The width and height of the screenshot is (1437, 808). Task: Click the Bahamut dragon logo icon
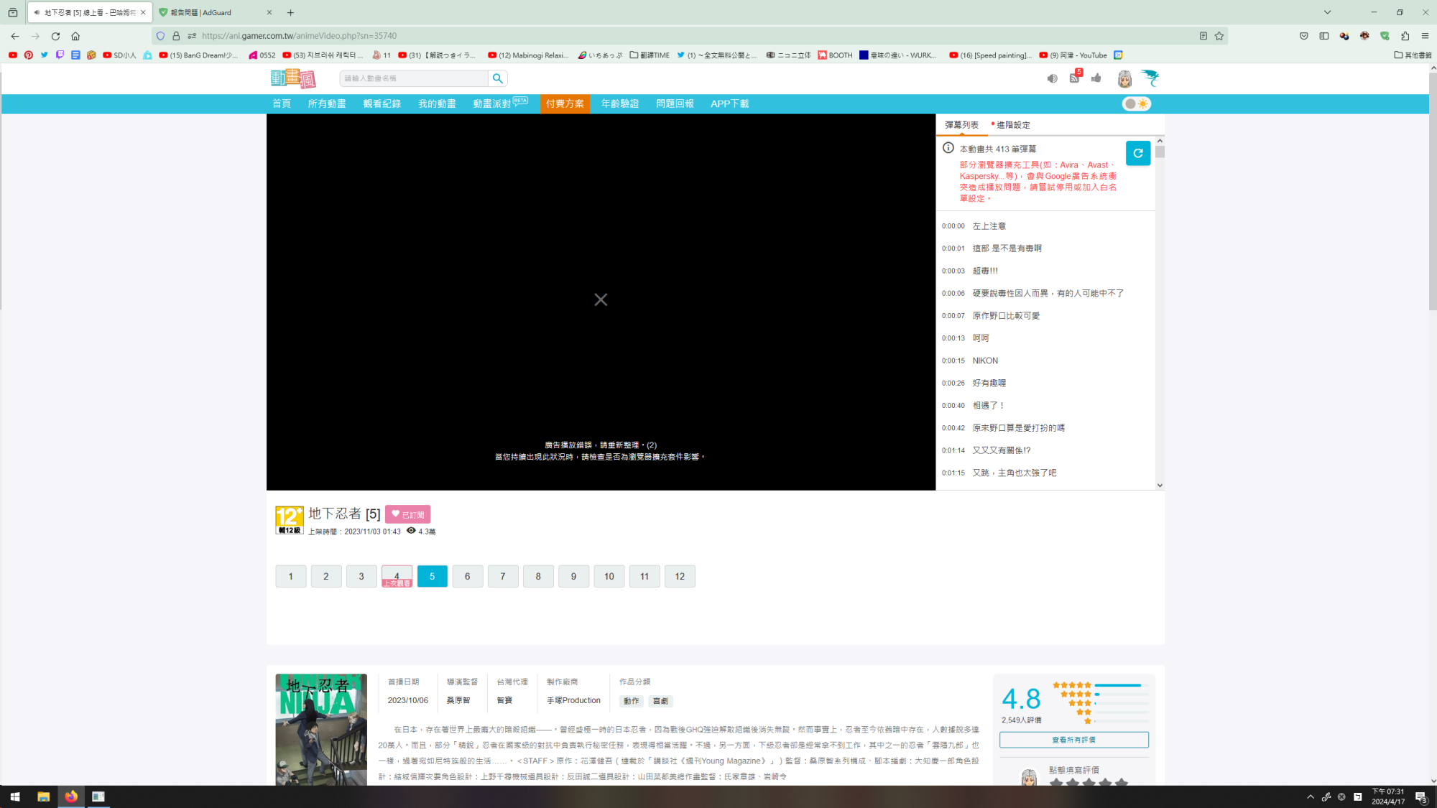pos(1150,78)
